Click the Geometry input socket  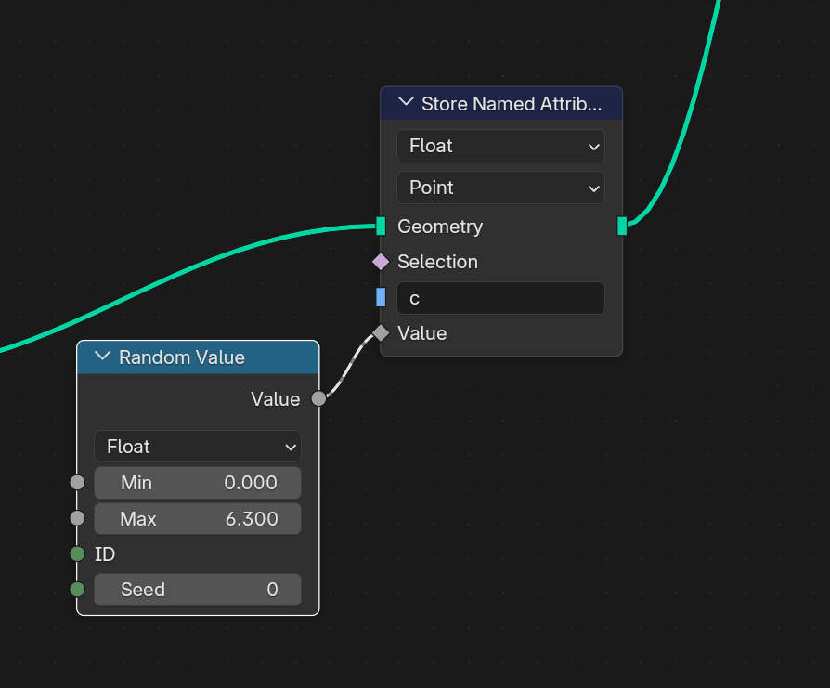pyautogui.click(x=381, y=226)
